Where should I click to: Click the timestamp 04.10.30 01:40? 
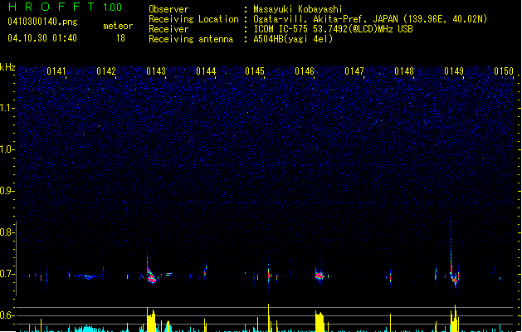point(42,38)
